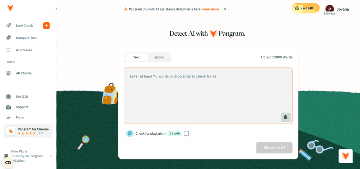Image resolution: width=360 pixels, height=169 pixels.
Task: Click the yellow Get $10 button at top
Action: (x=306, y=8)
